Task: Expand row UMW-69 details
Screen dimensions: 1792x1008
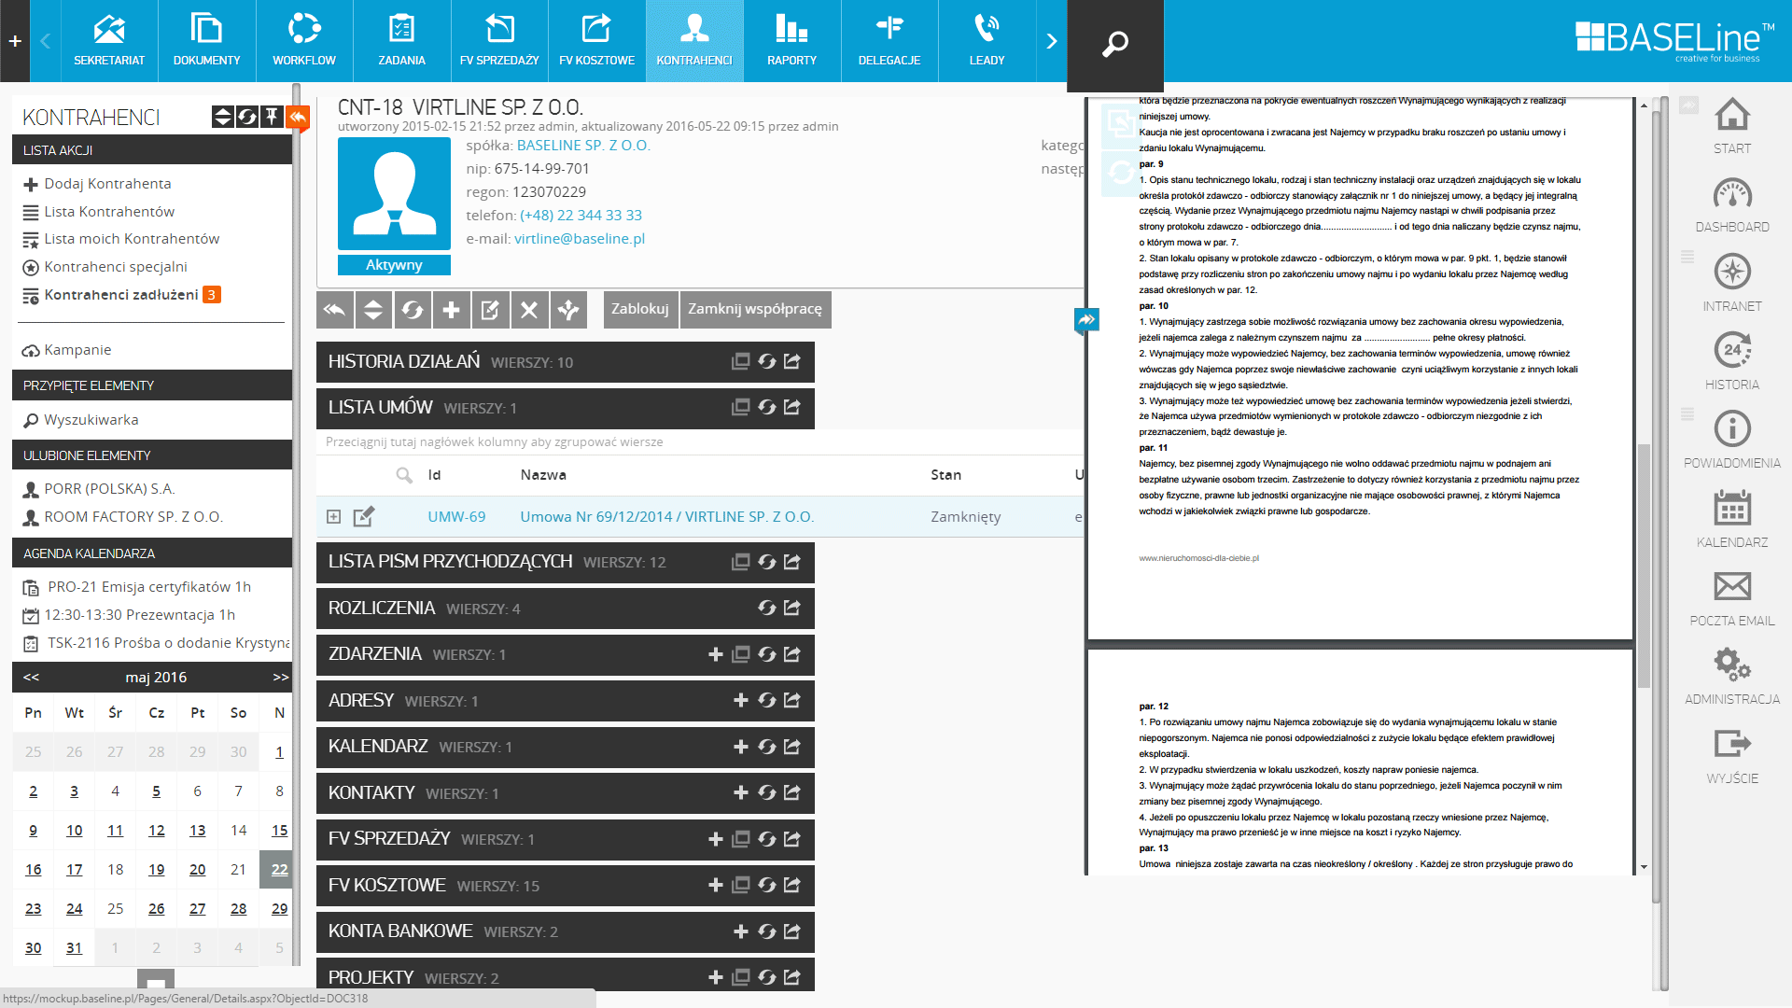Action: coord(334,517)
